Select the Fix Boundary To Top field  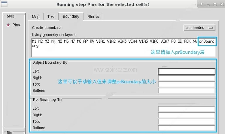click(x=187, y=121)
